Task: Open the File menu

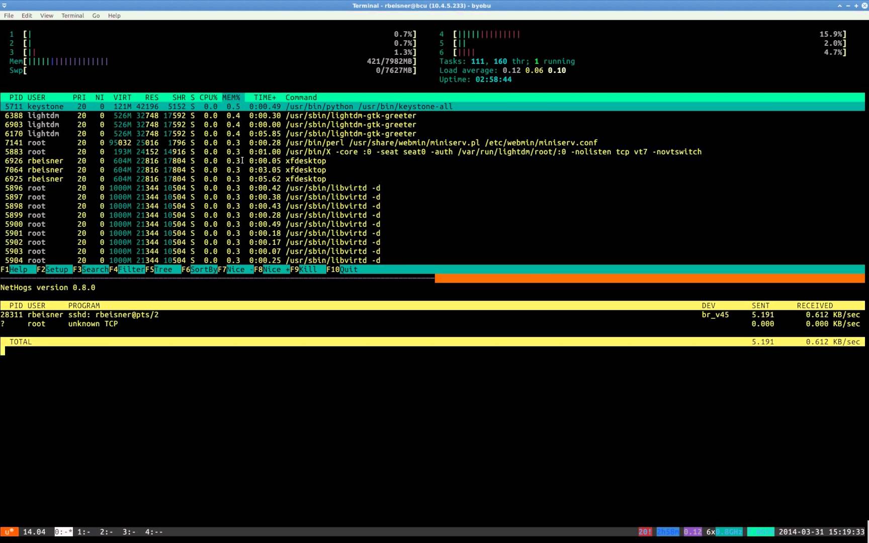Action: pyautogui.click(x=9, y=16)
